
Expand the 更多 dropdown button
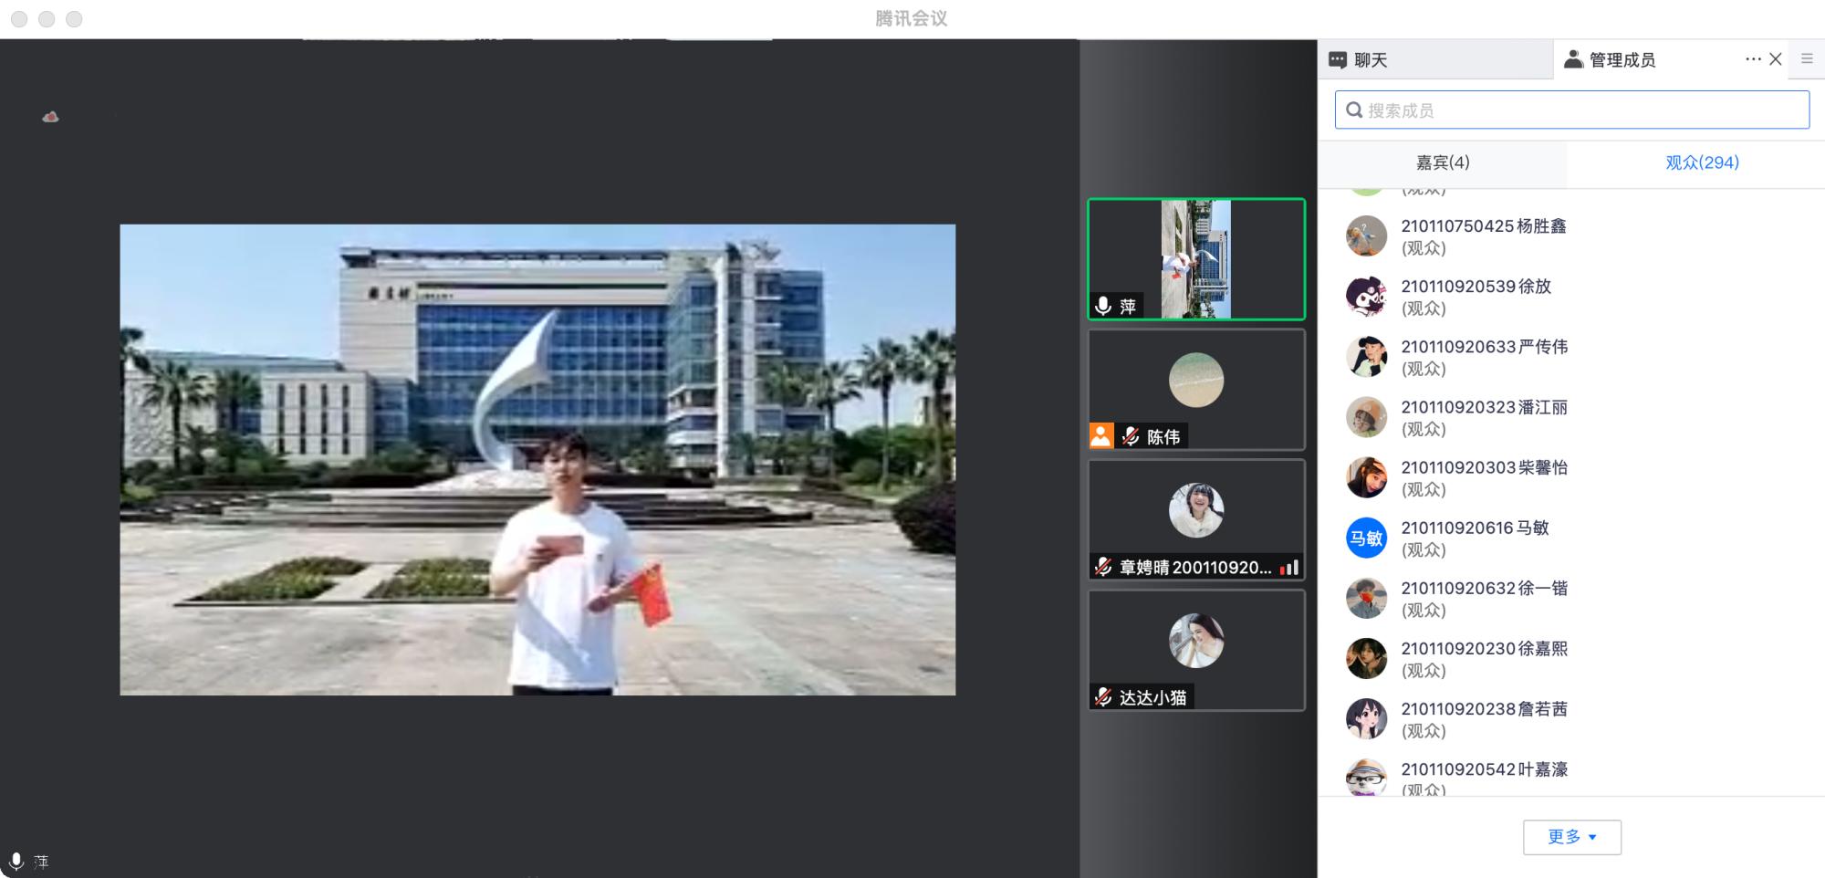coord(1571,837)
